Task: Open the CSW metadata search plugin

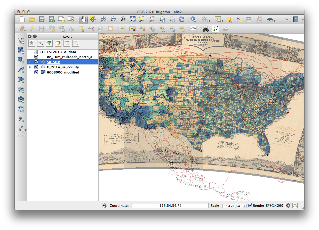Action: [x=193, y=29]
